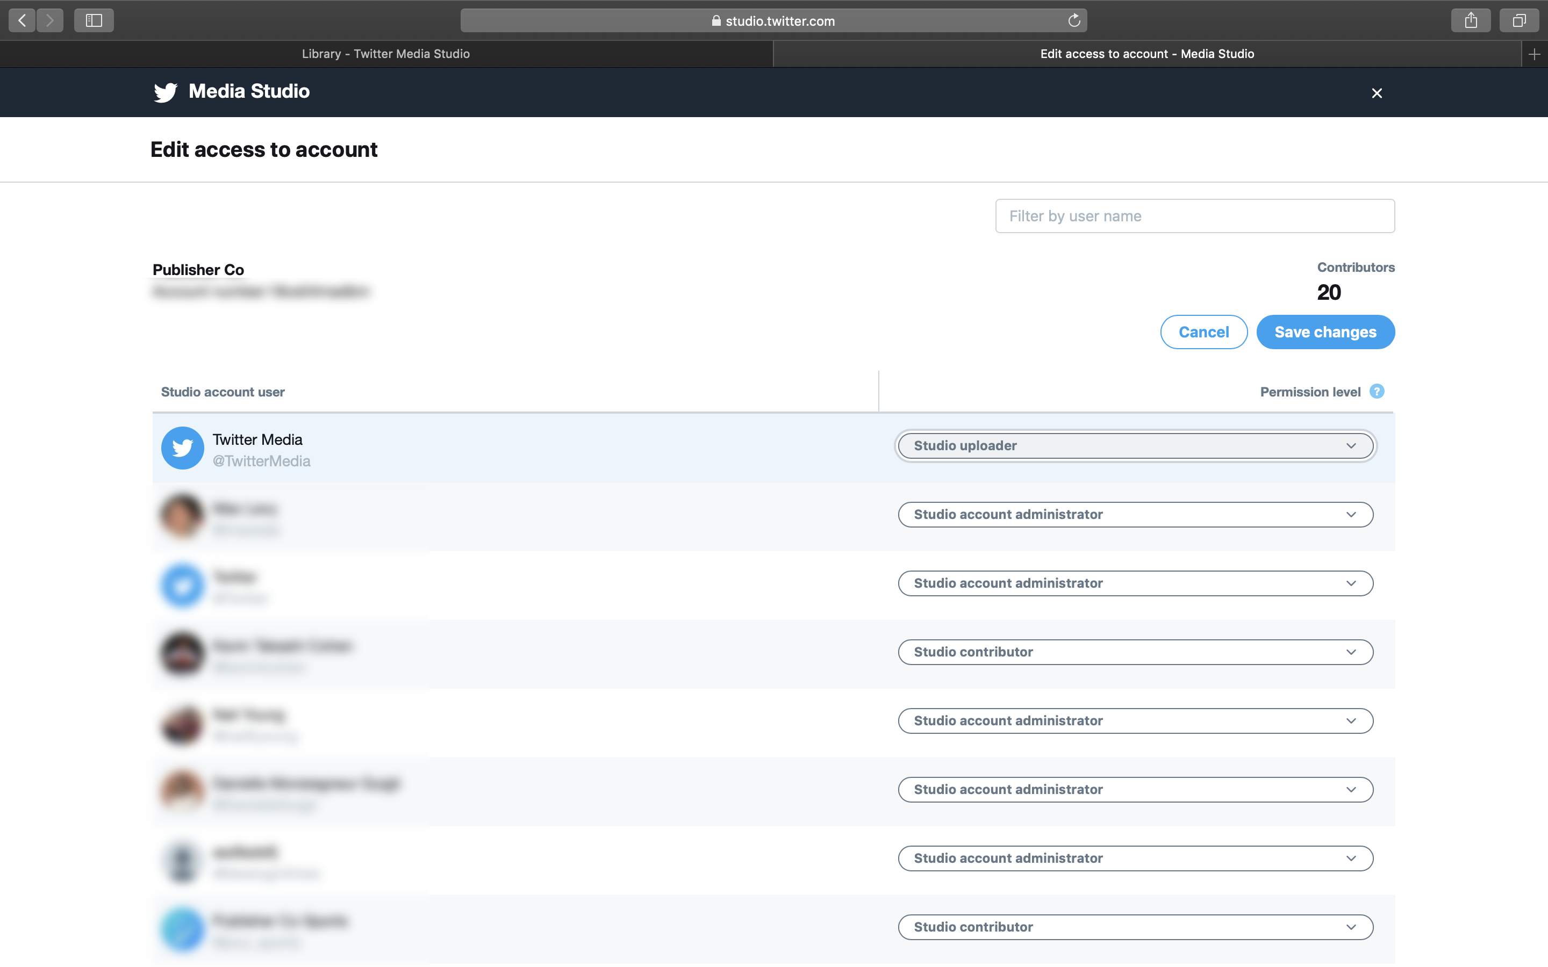Open the Safari share icon
The width and height of the screenshot is (1548, 967).
tap(1471, 20)
